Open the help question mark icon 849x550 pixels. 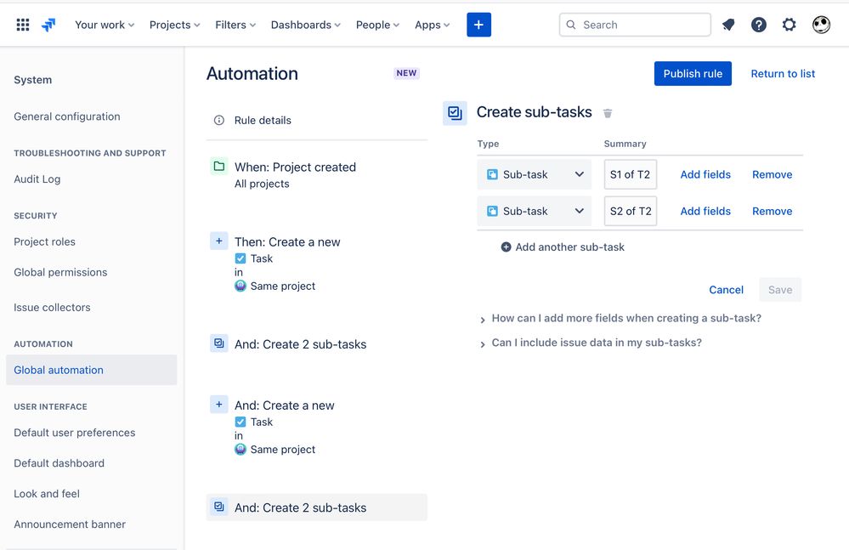pos(759,25)
